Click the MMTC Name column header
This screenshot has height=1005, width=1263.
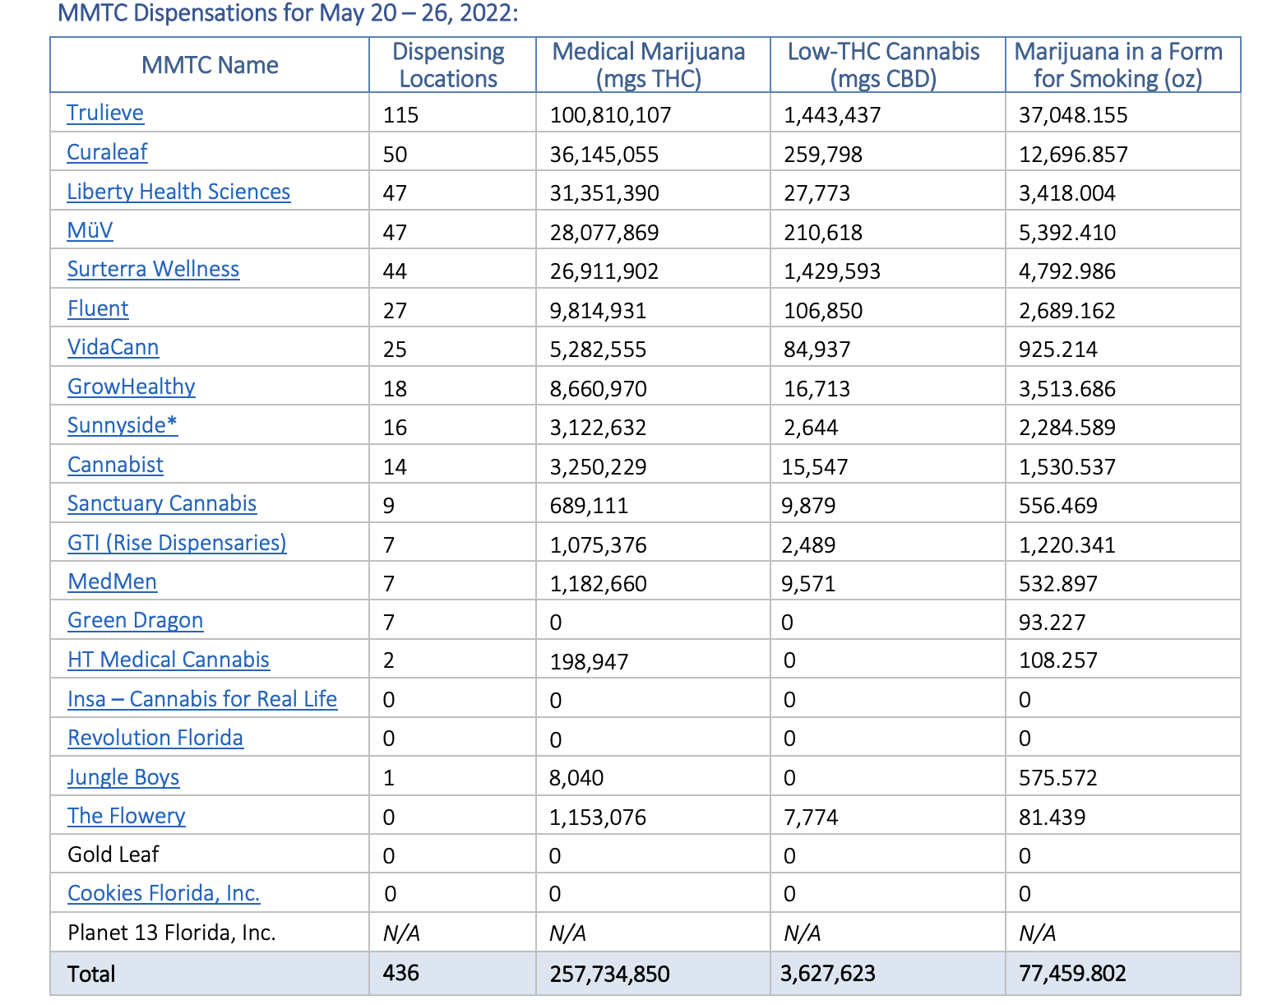pos(210,65)
